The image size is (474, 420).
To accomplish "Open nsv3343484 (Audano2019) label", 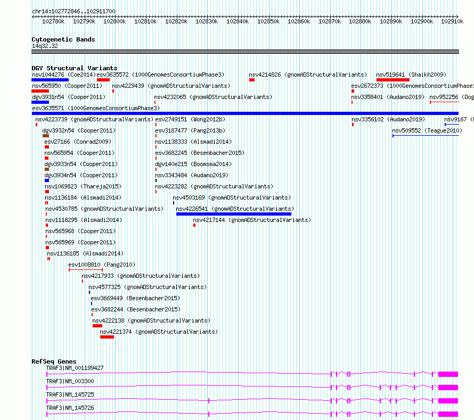I will 192,175.
